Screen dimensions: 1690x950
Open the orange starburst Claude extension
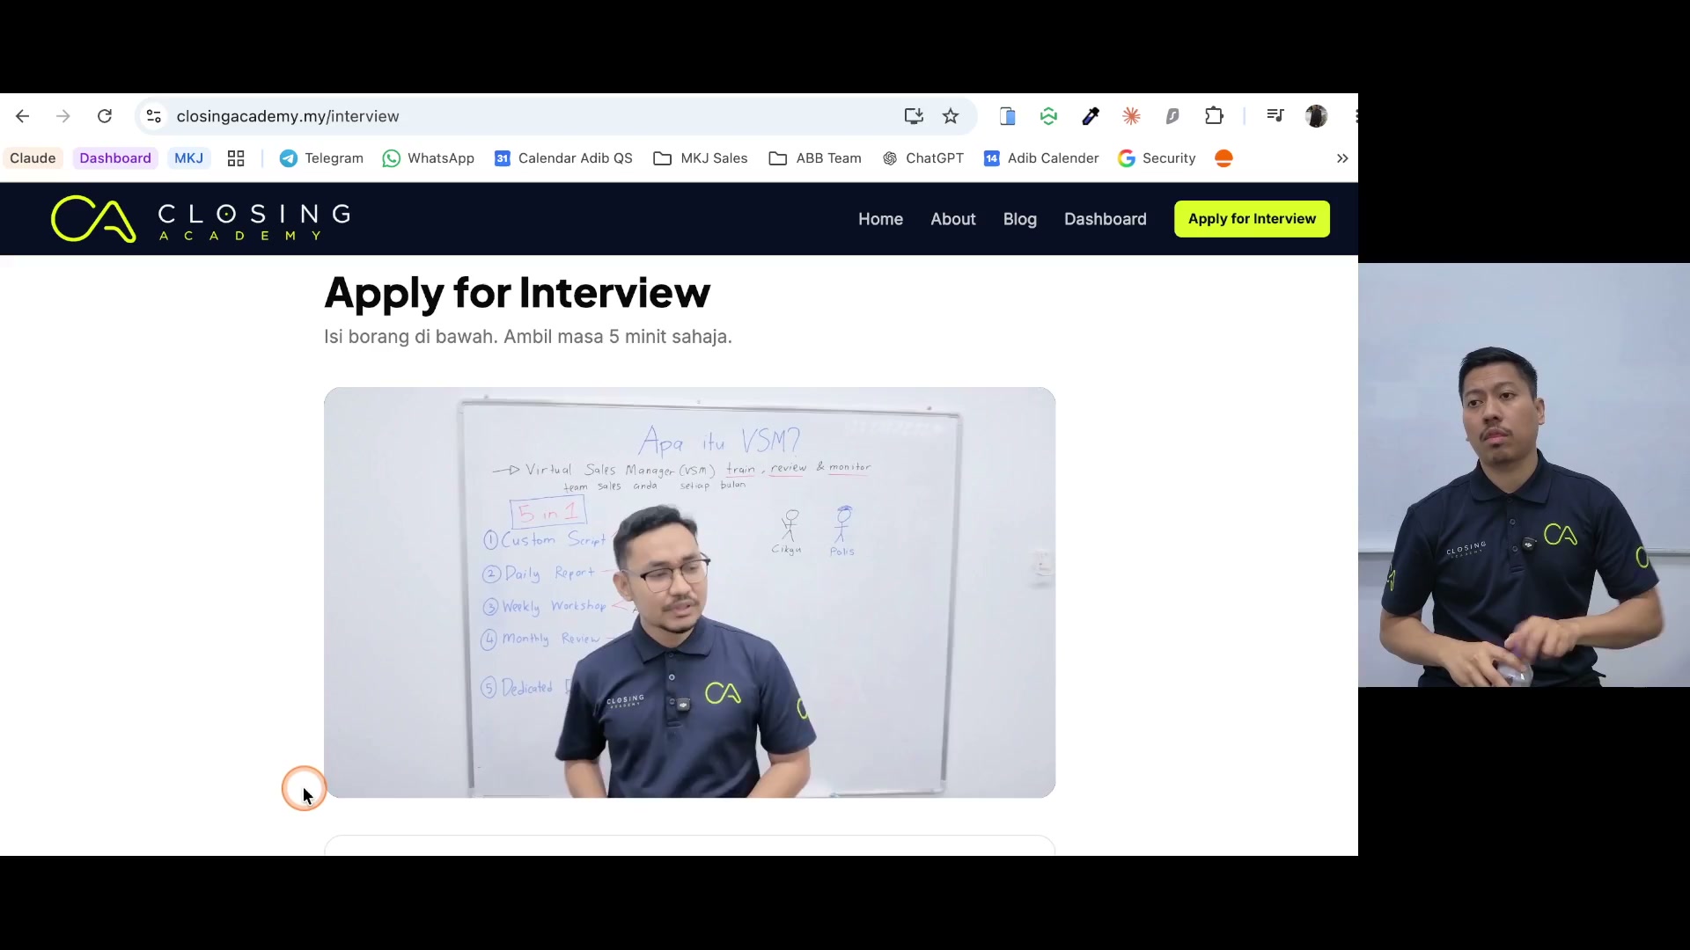[x=1132, y=116]
